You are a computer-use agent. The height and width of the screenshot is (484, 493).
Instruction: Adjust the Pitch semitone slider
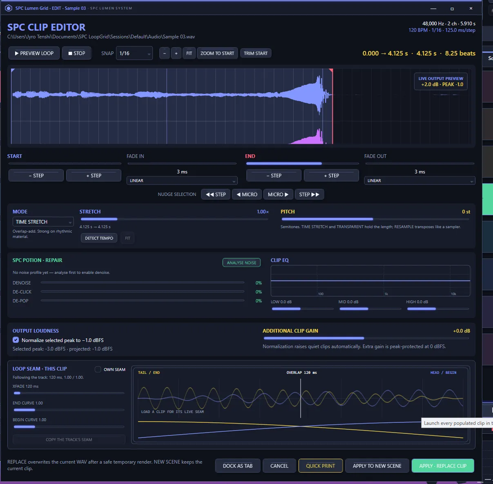click(375, 219)
